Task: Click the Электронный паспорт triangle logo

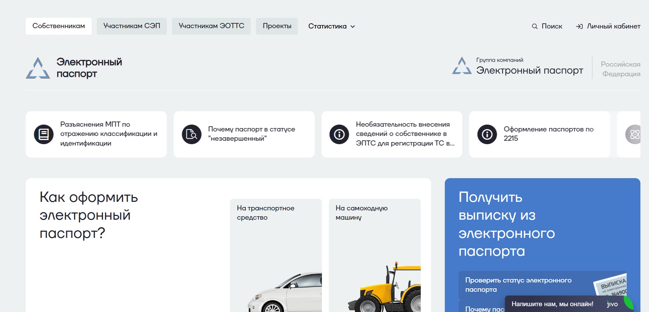Action: coord(38,68)
